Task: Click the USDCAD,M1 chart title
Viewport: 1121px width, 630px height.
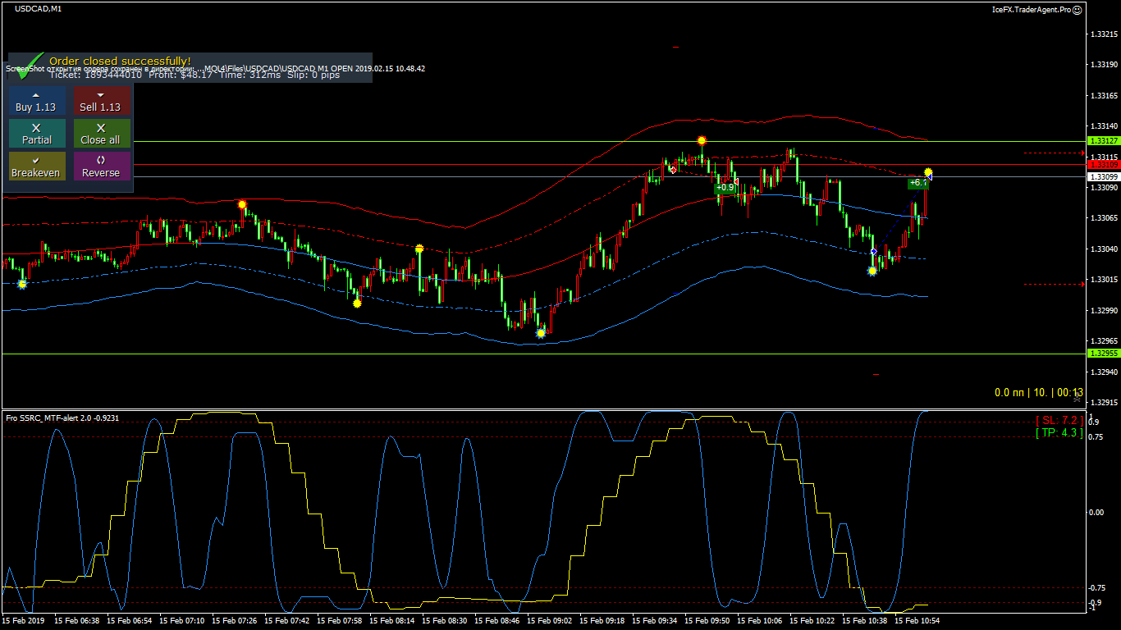Action: [38, 8]
